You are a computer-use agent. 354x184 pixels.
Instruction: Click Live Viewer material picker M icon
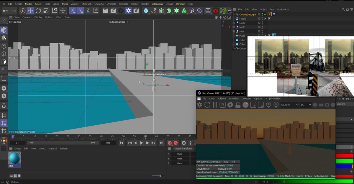(x=276, y=105)
